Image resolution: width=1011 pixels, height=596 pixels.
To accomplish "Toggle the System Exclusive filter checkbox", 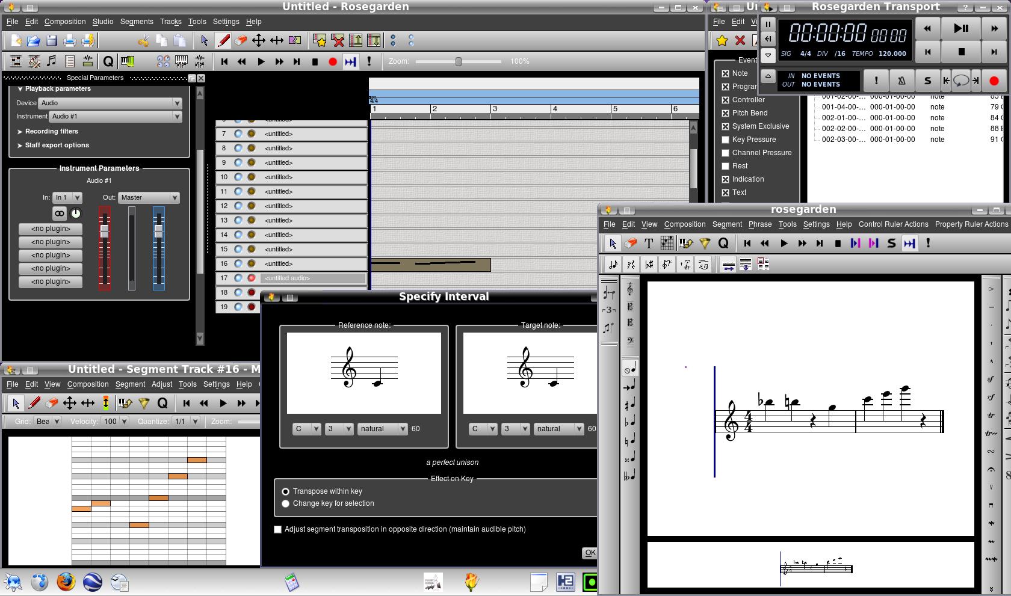I will (x=725, y=126).
